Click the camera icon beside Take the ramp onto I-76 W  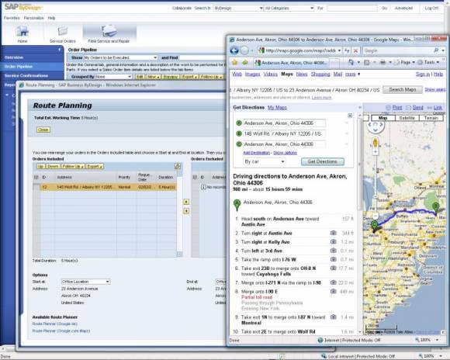pos(333,259)
